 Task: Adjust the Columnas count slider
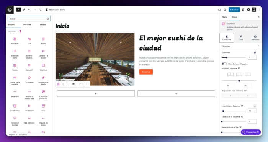(234, 57)
